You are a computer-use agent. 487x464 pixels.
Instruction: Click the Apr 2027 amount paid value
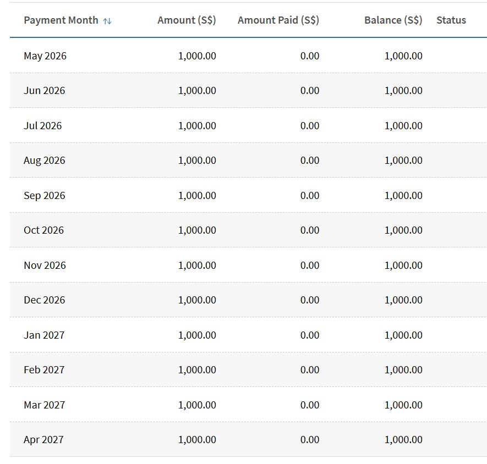pyautogui.click(x=310, y=440)
